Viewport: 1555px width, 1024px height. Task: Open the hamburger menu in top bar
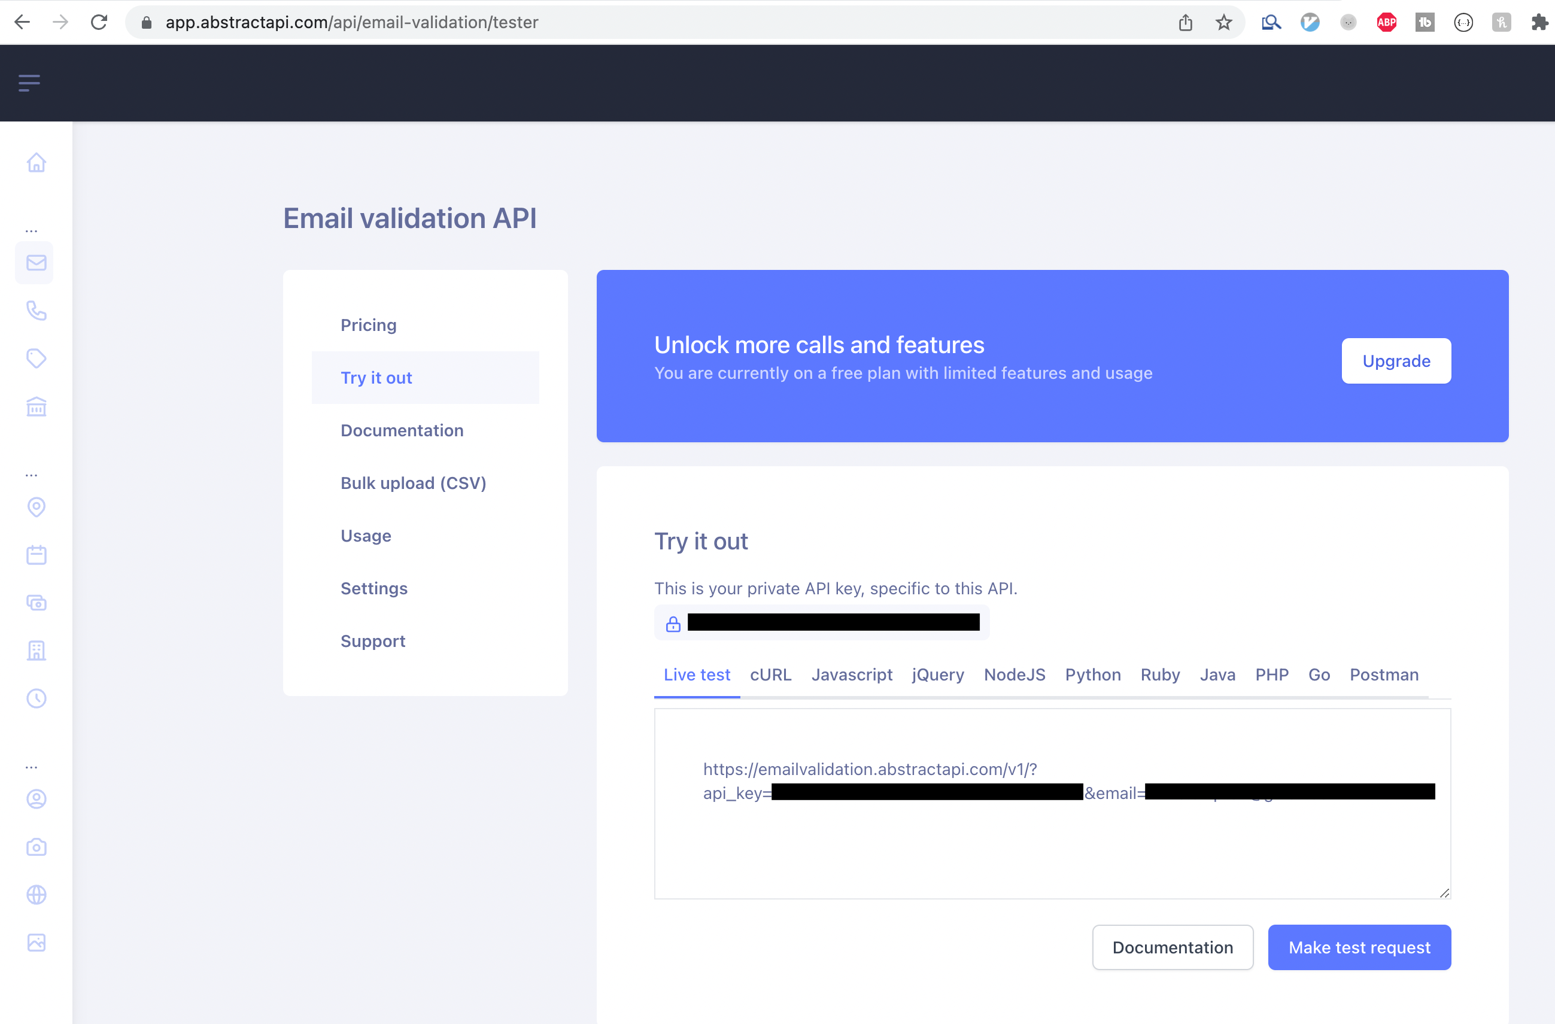[29, 83]
